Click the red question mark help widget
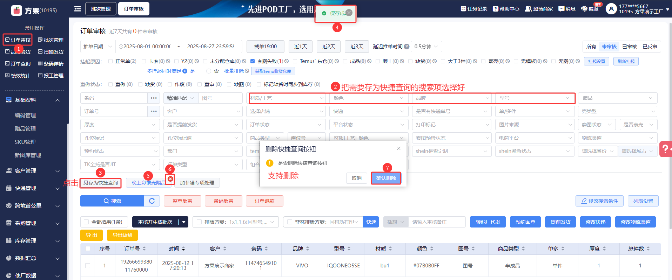The image size is (672, 280). [665, 149]
